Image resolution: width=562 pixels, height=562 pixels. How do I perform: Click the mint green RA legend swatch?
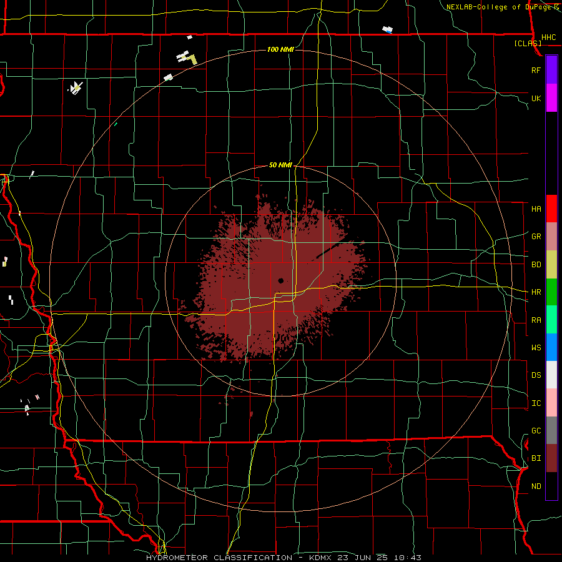click(551, 320)
